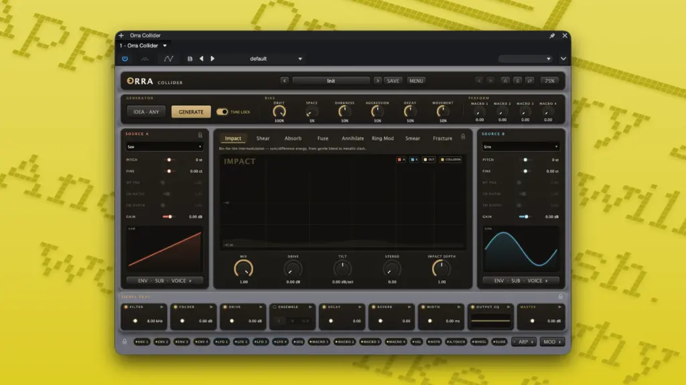Toggle the Tune Lock switch
Image resolution: width=686 pixels, height=385 pixels.
222,112
